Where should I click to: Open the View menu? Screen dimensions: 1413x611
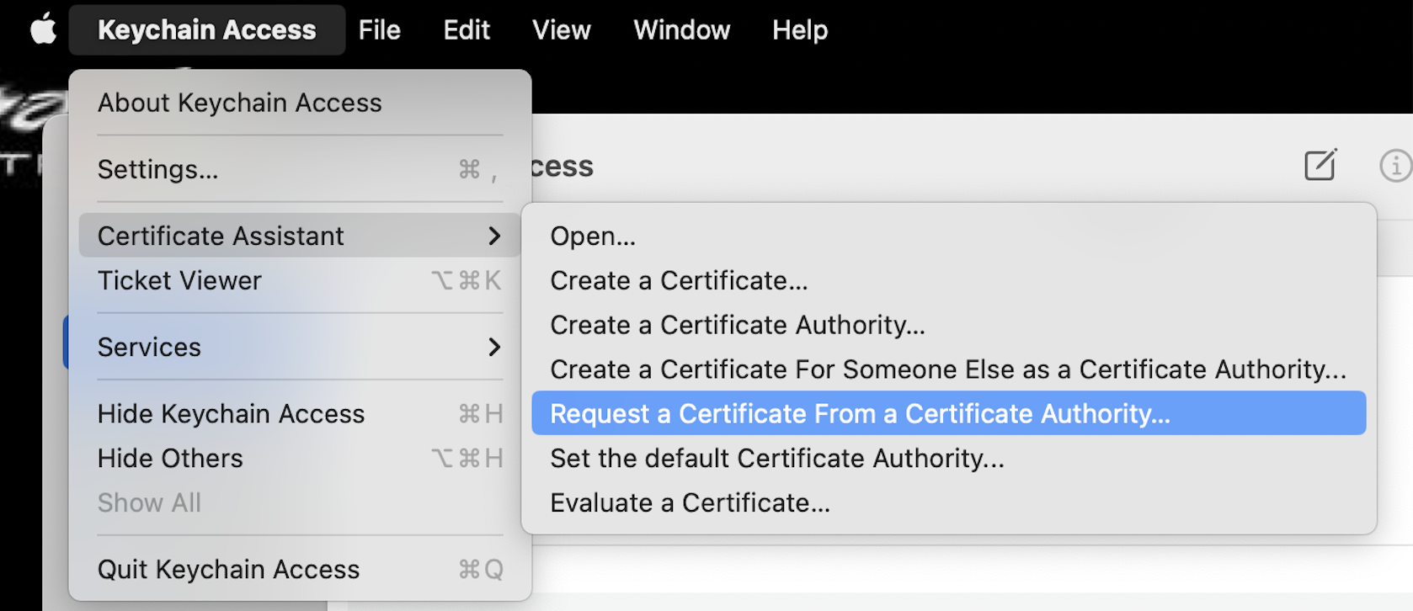pos(561,29)
